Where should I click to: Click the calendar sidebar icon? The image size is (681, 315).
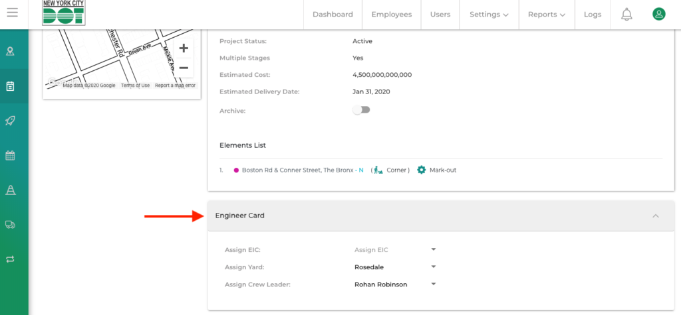pos(11,156)
